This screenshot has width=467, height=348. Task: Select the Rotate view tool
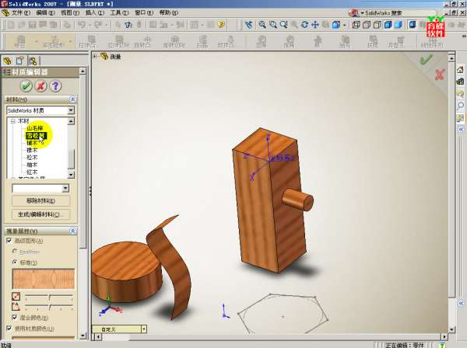pos(303,25)
